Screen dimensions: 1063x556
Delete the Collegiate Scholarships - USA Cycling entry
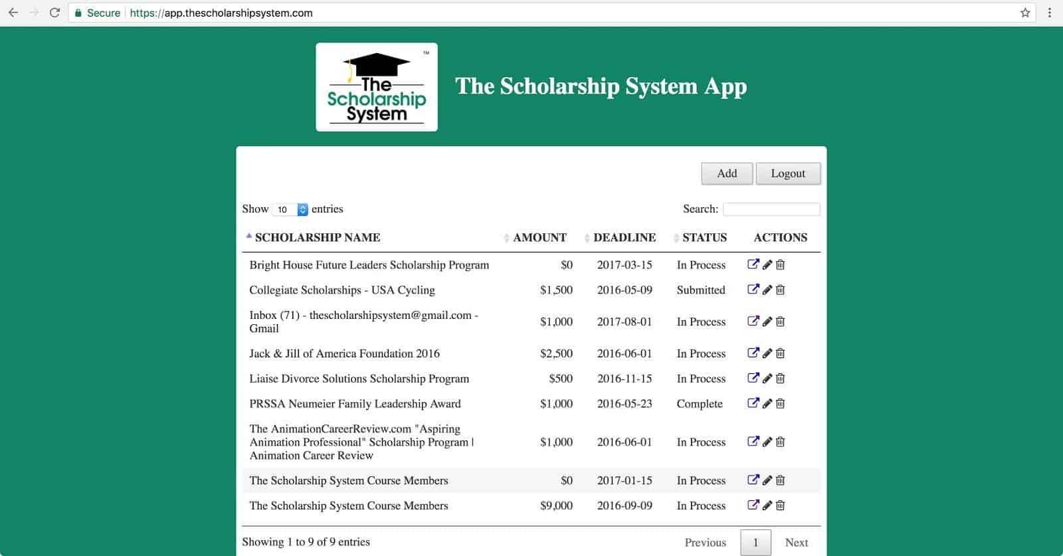(780, 290)
